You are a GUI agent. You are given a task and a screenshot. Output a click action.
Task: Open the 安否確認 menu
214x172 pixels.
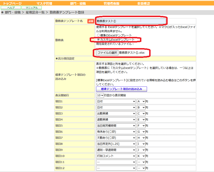pyautogui.click(x=144, y=3)
